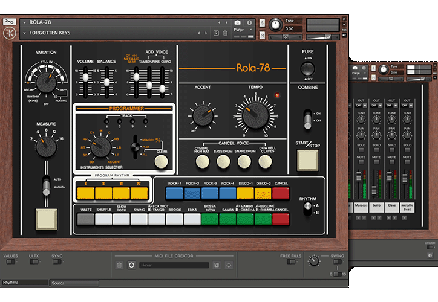Open the wrench instrument options icon

pyautogui.click(x=9, y=22)
